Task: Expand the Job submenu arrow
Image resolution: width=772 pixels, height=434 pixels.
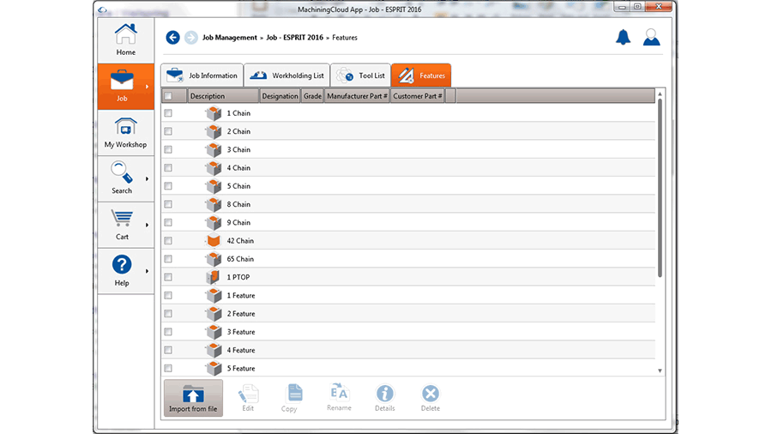Action: coord(147,87)
